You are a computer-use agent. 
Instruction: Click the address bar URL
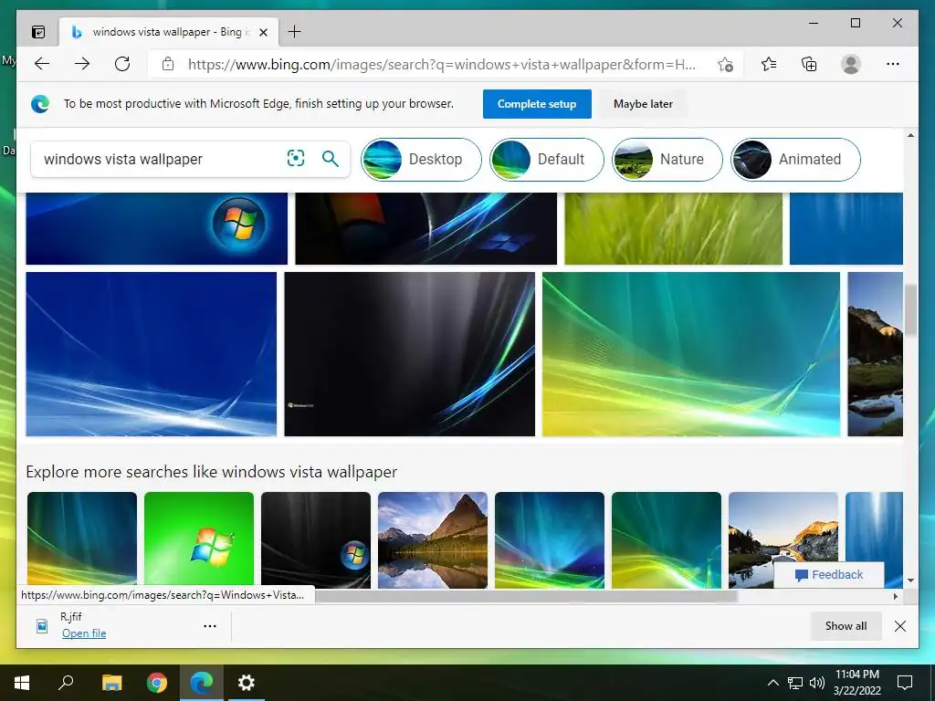click(x=442, y=65)
